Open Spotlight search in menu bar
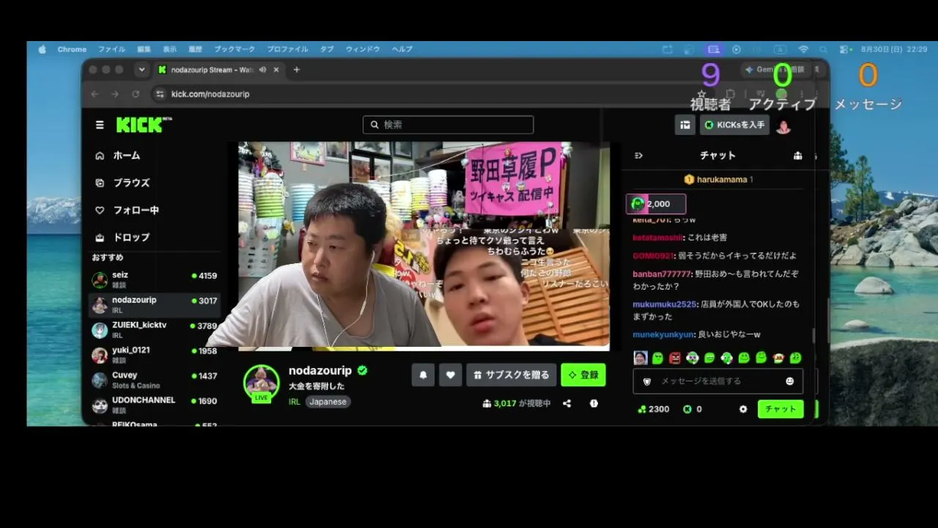The image size is (938, 528). point(824,49)
